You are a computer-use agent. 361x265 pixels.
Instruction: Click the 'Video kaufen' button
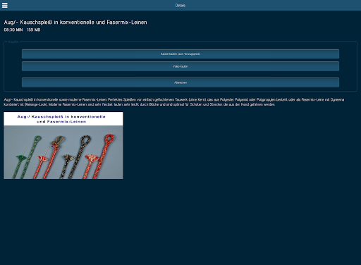click(x=180, y=66)
